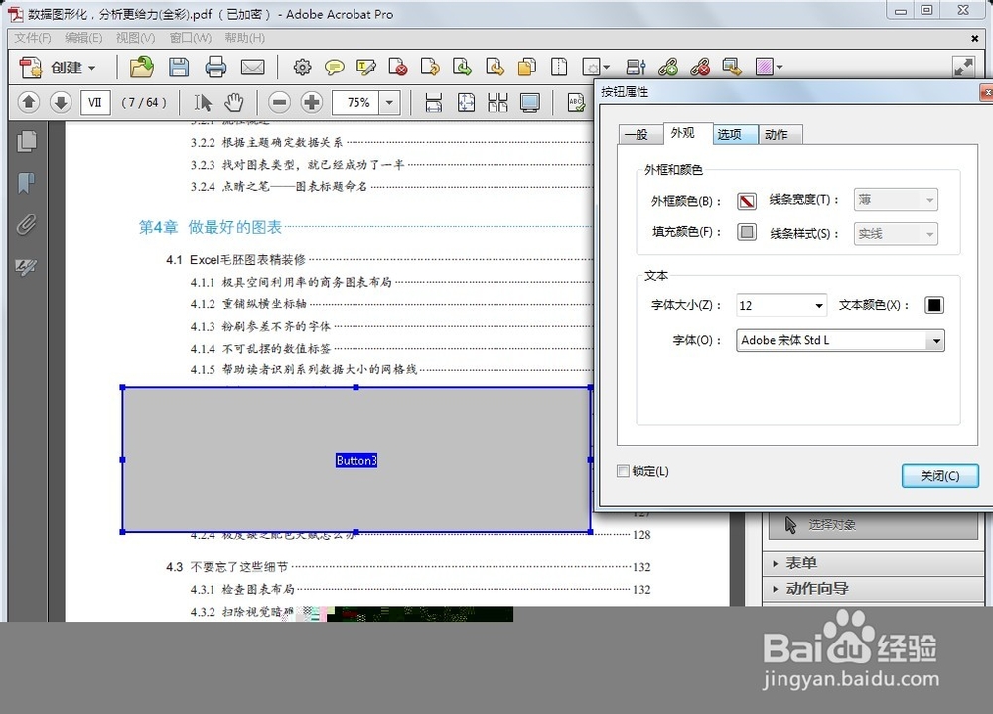Click the form edit icon in toolbar
993x714 pixels.
tap(636, 67)
